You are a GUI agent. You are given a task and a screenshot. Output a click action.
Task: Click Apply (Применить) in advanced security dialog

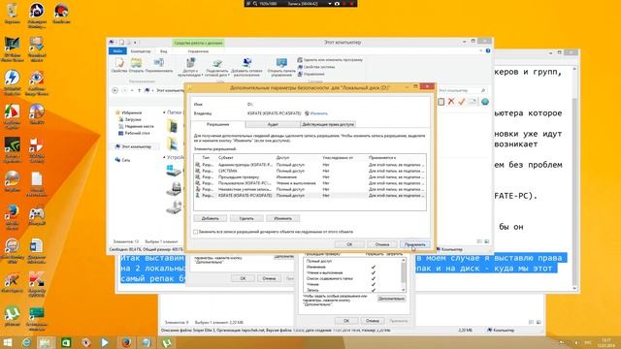pos(414,244)
